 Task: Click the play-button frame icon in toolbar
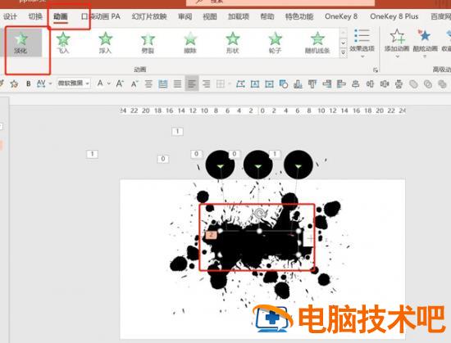269,83
